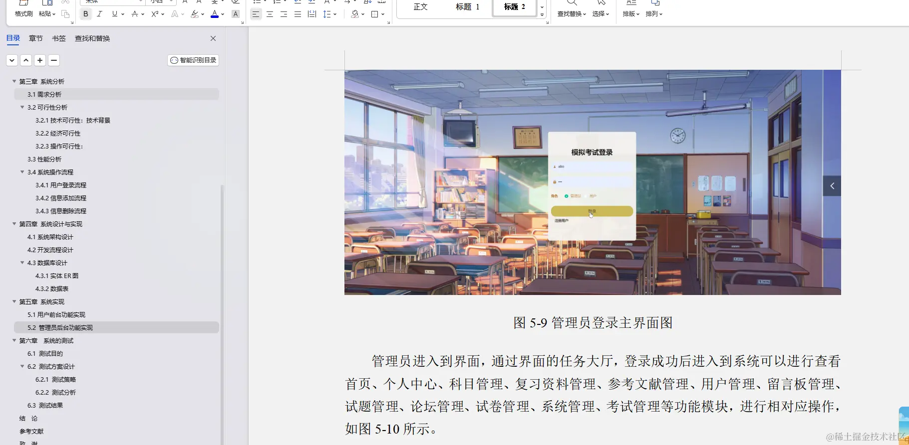Screen dimensions: 909x445
Task: Switch to the 目录 tab
Action: click(13, 38)
